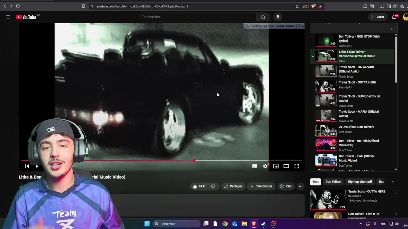The height and width of the screenshot is (229, 408).
Task: Go back in browser history
Action: pyautogui.click(x=4, y=6)
